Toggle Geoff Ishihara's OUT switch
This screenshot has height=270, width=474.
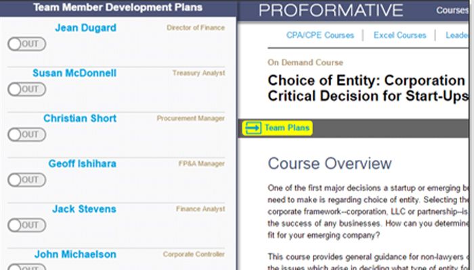[x=26, y=180]
